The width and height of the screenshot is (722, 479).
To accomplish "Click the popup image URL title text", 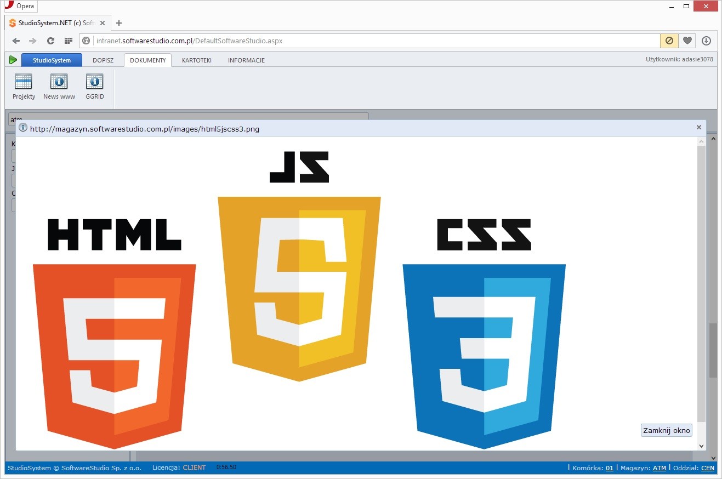I will pyautogui.click(x=145, y=129).
